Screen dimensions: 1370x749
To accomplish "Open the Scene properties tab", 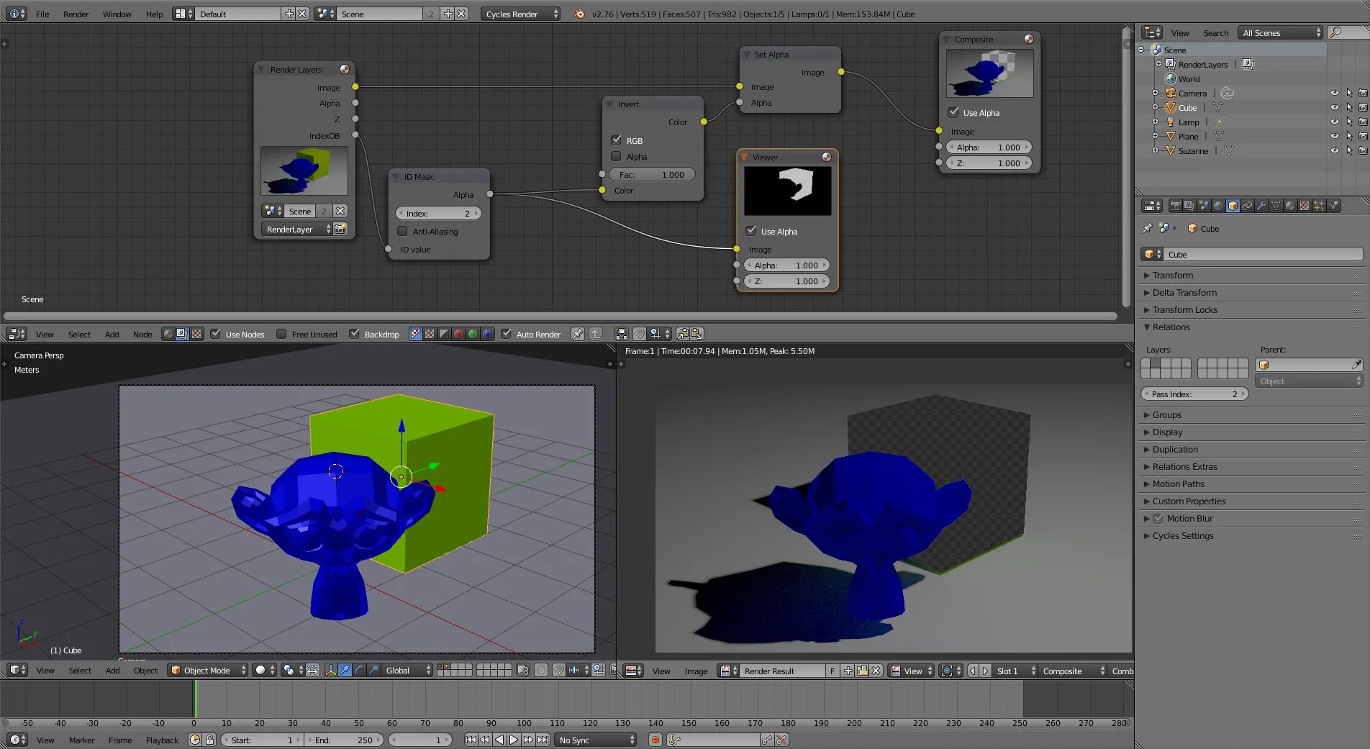I will [1204, 206].
